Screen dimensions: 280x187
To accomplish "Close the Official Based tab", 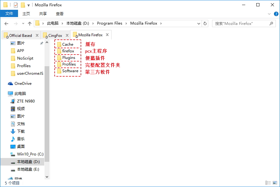I will pyautogui.click(x=37, y=35).
